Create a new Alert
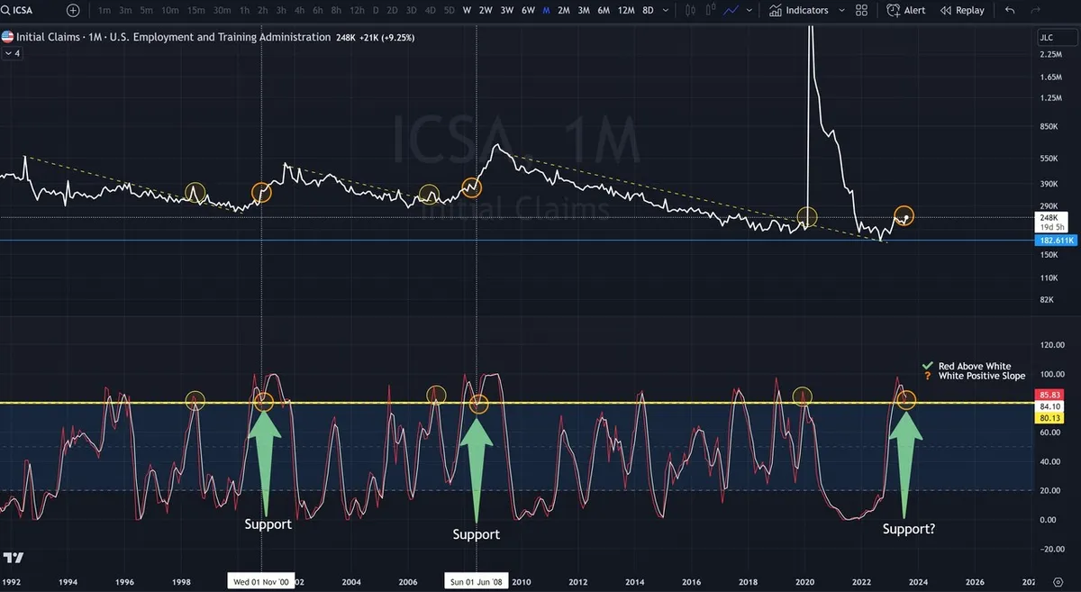 [x=906, y=10]
